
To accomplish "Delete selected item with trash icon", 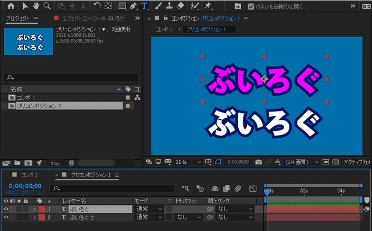I will (x=71, y=163).
